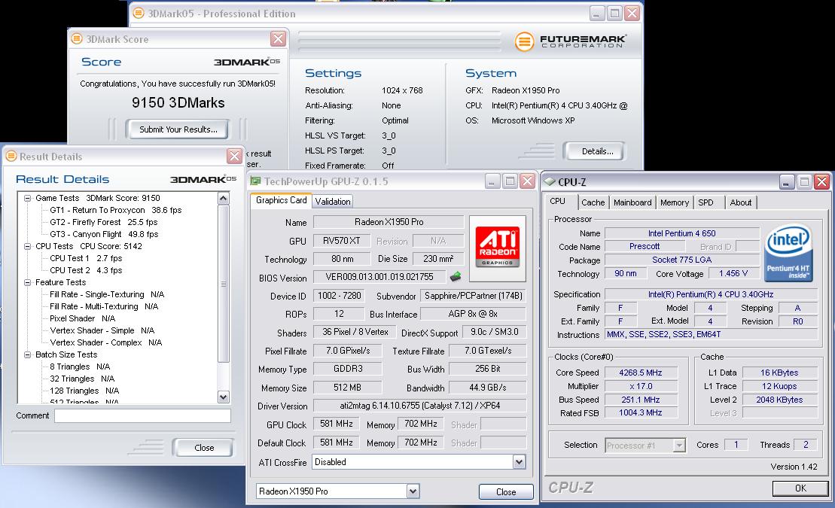Click the Close button in GPU-Z
Viewport: 835px width, 508px height.
click(x=505, y=491)
